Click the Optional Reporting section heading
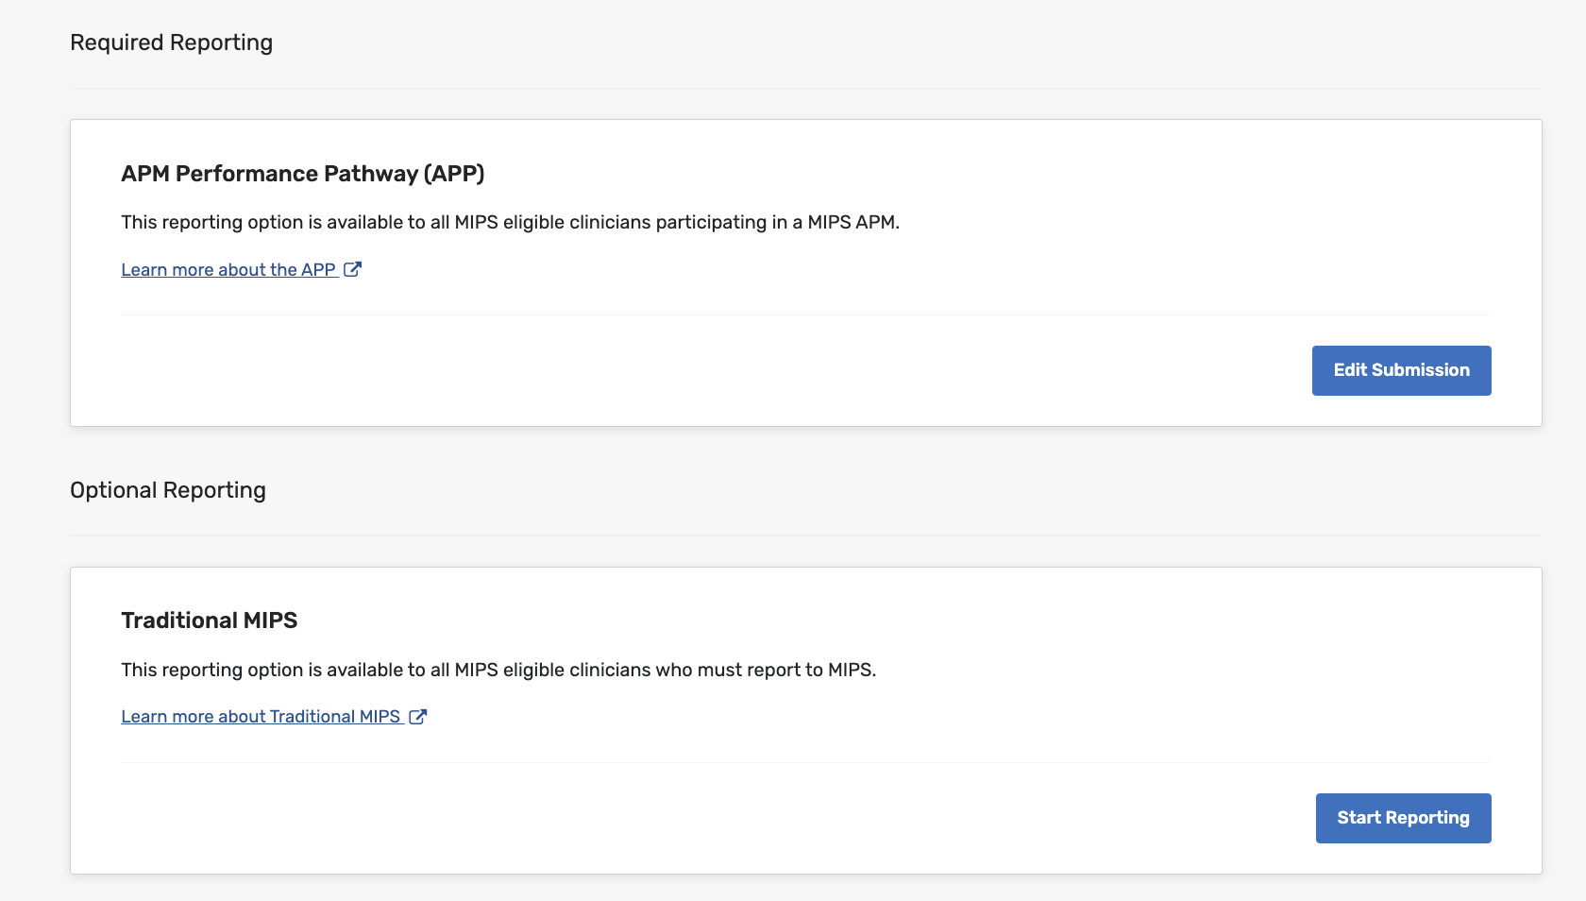Viewport: 1586px width, 901px height. 168,490
